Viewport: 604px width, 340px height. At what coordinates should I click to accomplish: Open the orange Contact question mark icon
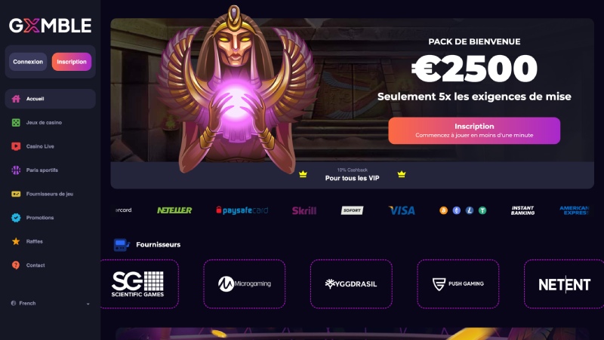point(16,265)
